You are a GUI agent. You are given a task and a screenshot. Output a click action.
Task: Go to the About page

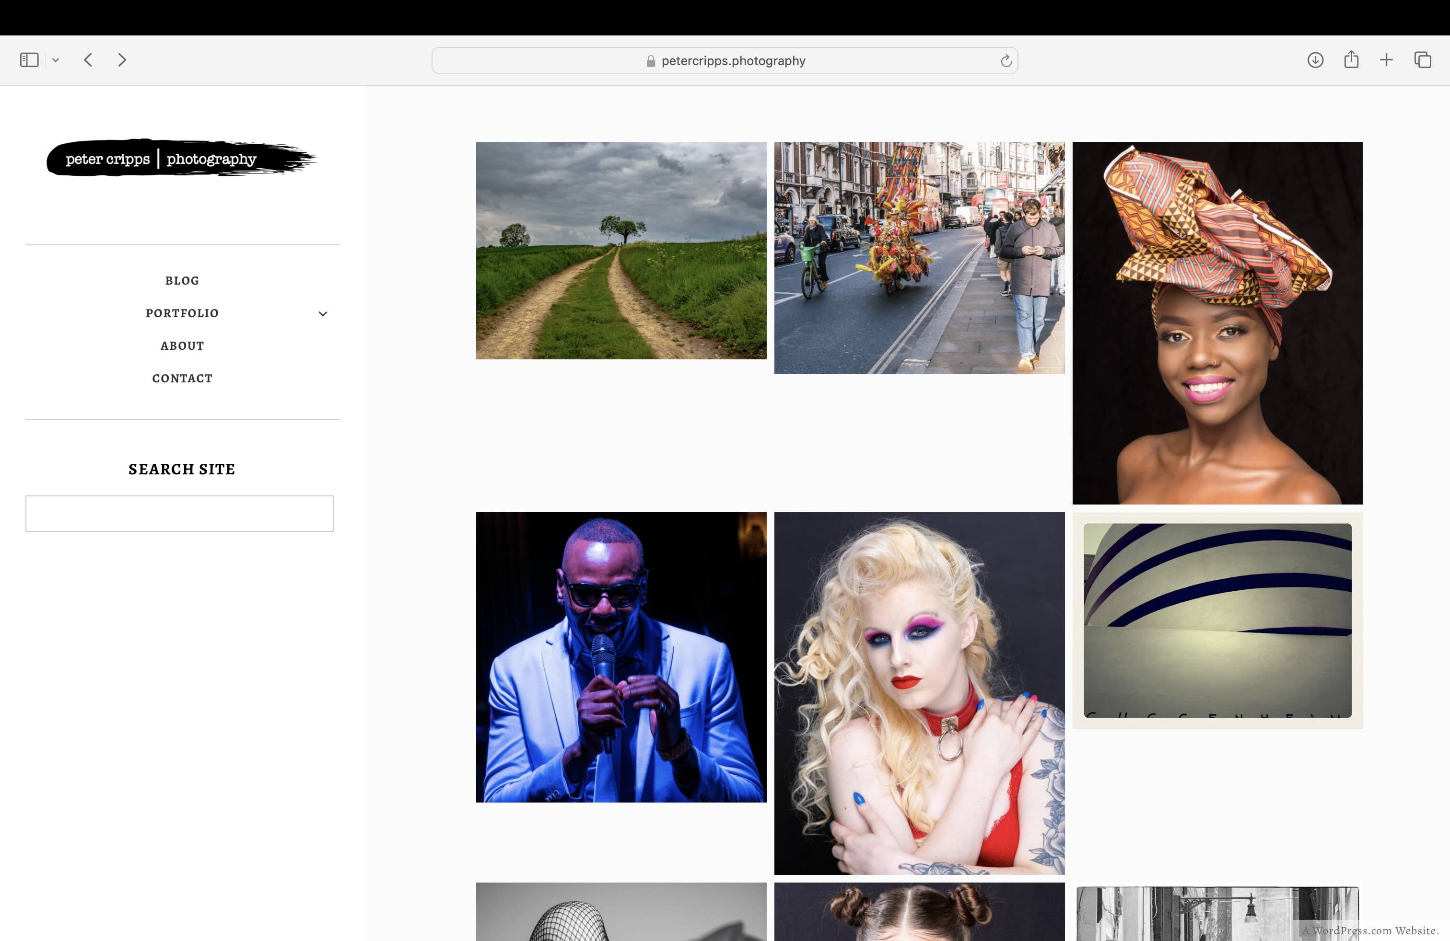[182, 346]
